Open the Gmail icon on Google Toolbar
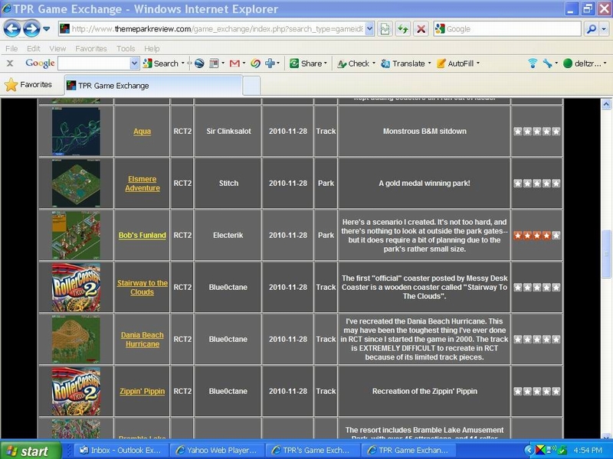Screen dimensions: 613x459 [x=234, y=63]
